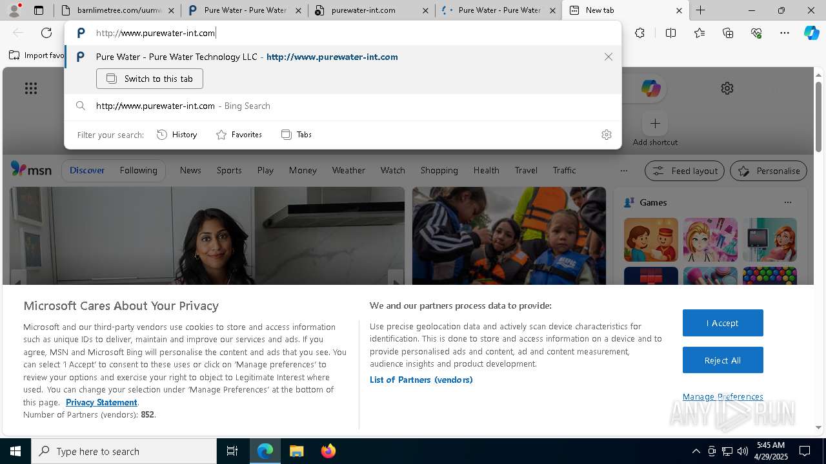Click the taskbar search box
The image size is (826, 464).
[x=124, y=451]
